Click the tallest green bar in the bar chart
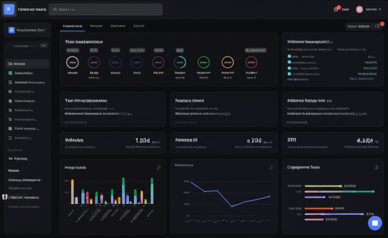 tap(123, 191)
